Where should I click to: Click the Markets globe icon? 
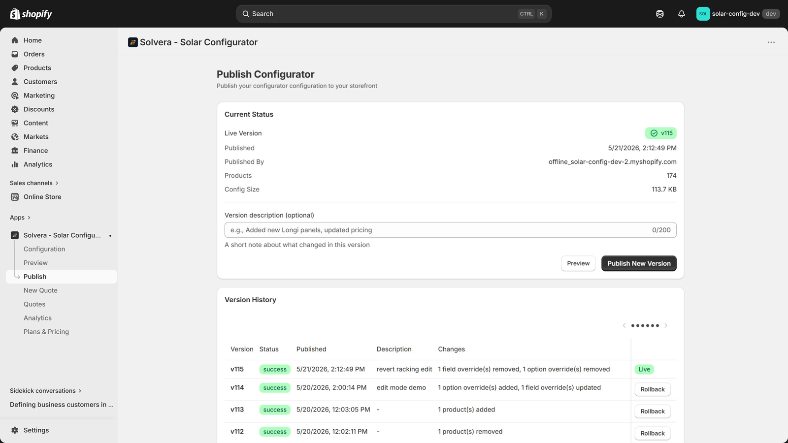(15, 137)
